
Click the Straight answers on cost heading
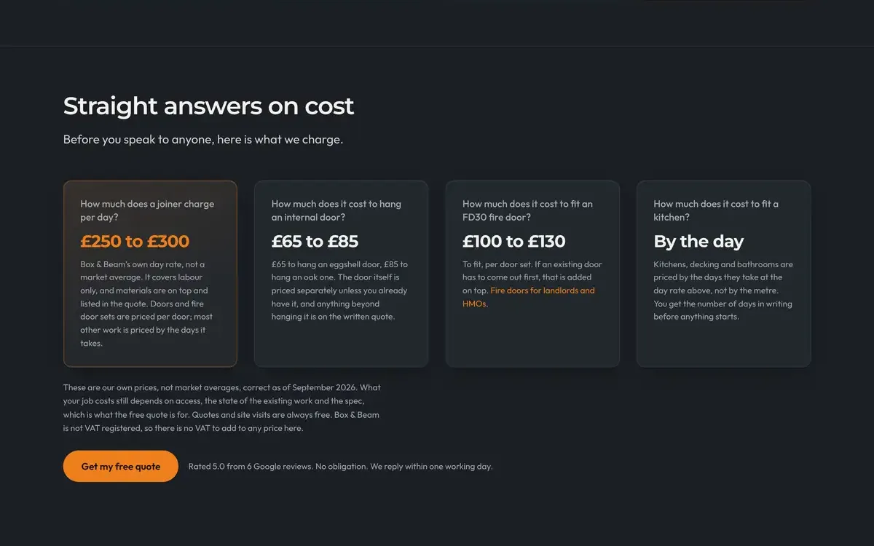point(208,106)
